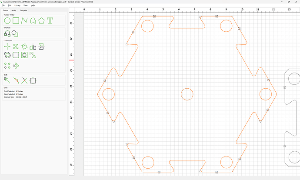300x180 pixels.
Task: Switch to the Model tab
Action: click(14, 10)
